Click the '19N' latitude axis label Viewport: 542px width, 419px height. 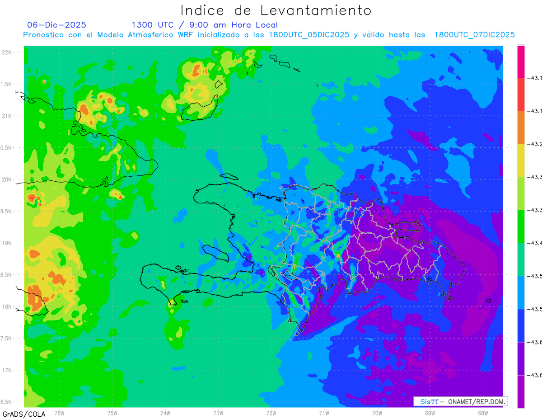point(8,243)
